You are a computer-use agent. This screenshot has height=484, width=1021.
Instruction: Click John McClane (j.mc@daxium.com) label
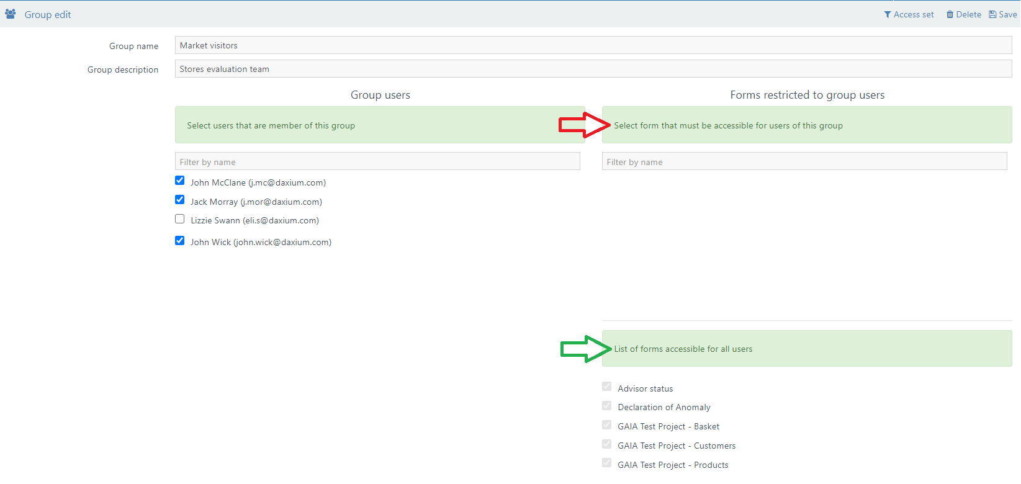258,182
